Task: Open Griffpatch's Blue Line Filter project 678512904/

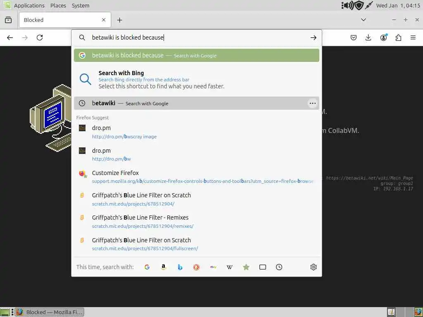Action: click(196, 199)
